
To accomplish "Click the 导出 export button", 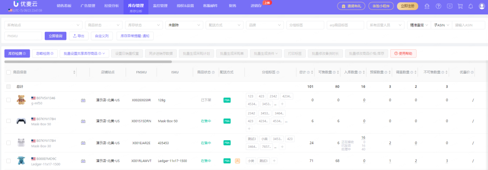I will pos(79,36).
